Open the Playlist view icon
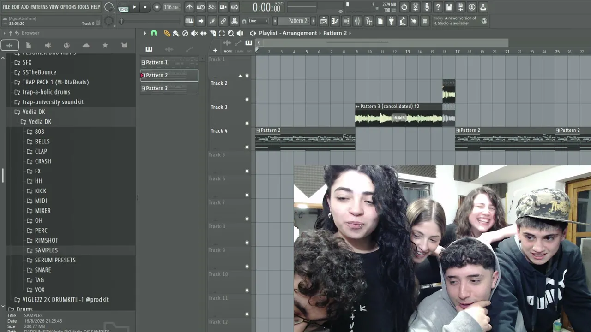The image size is (591, 332). 324,21
